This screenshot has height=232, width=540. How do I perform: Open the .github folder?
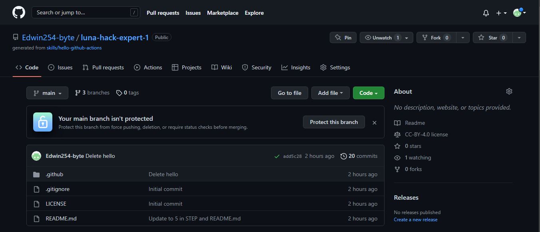54,174
